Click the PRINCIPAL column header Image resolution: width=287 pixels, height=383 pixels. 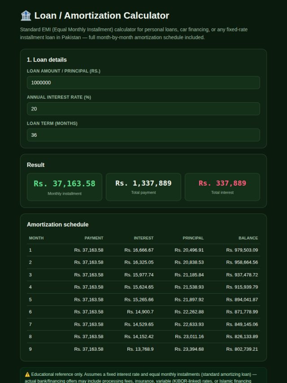(193, 238)
